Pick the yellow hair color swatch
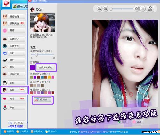This screenshot has width=160, height=135. point(49,77)
